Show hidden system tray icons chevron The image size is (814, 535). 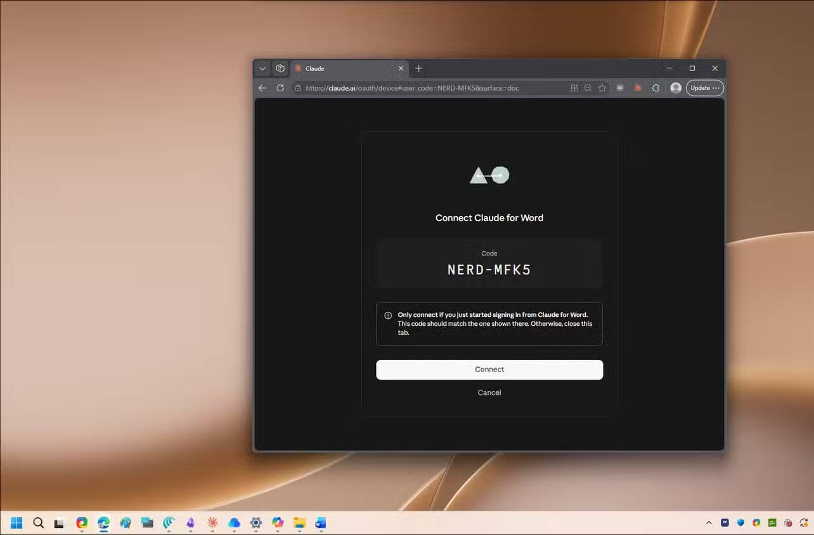point(709,523)
